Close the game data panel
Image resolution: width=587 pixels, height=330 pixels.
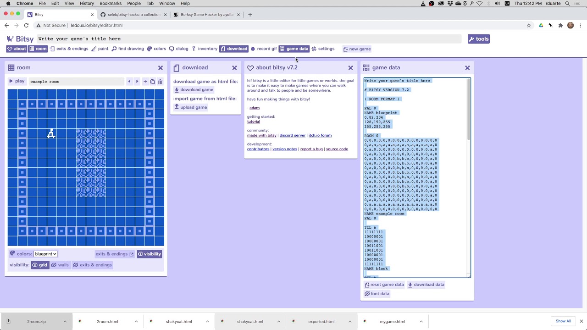467,68
